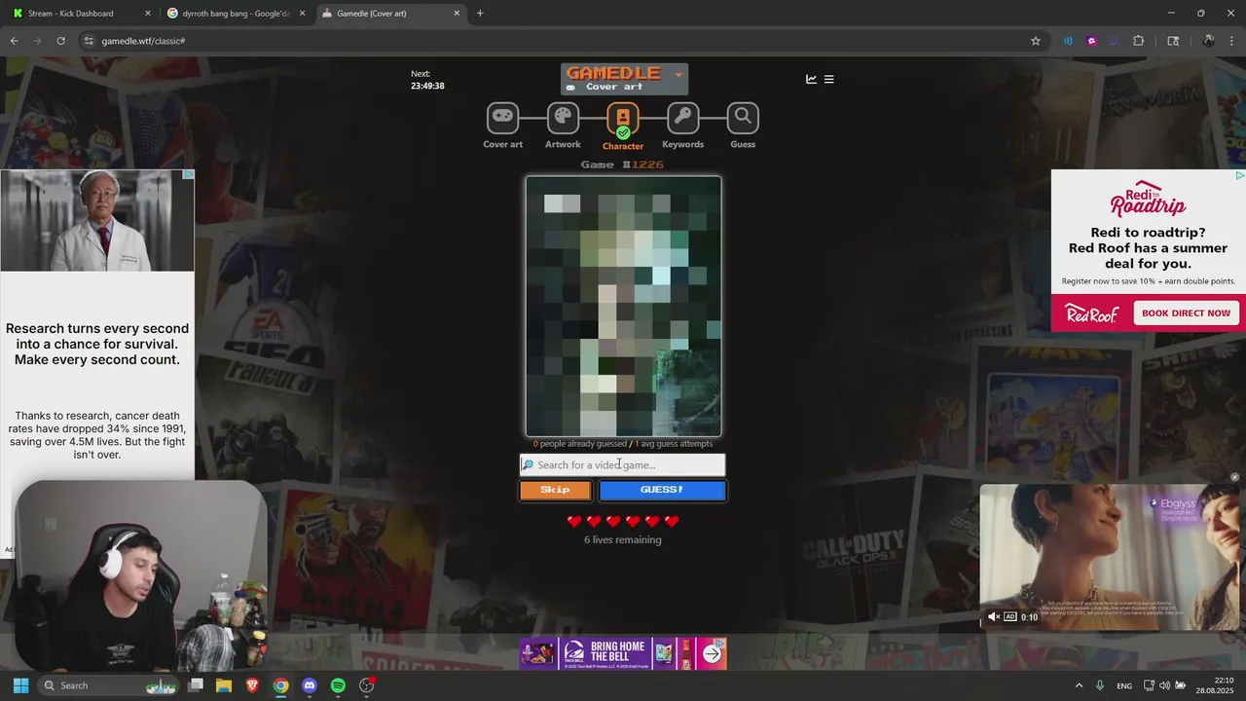Viewport: 1246px width, 701px height.
Task: Open a new browser tab
Action: point(480,14)
